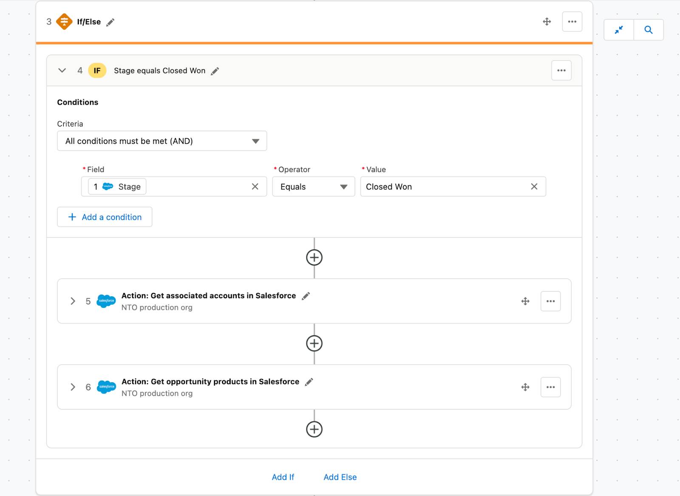Clear the Stage field value
The height and width of the screenshot is (496, 680).
(x=255, y=186)
